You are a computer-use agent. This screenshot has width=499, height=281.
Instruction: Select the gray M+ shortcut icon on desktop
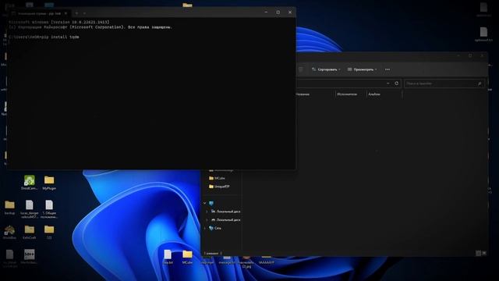[x=30, y=256]
